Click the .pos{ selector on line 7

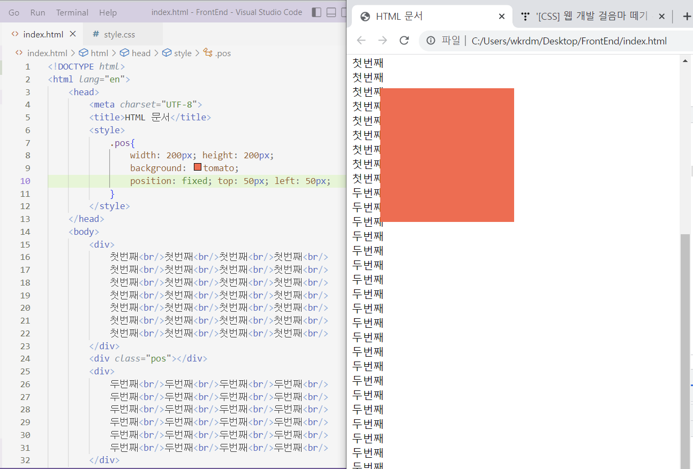(123, 143)
